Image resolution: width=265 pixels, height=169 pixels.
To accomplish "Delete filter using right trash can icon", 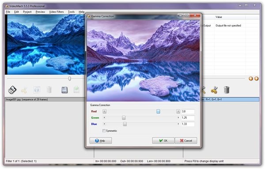I will (x=227, y=90).
